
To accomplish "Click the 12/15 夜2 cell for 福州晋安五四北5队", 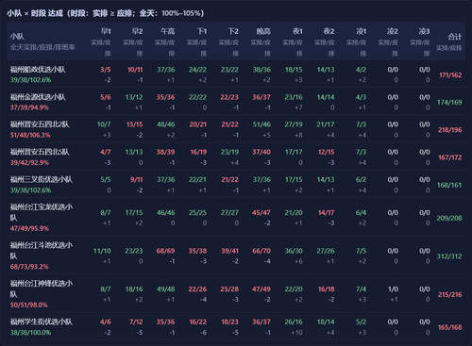I will (x=326, y=152).
